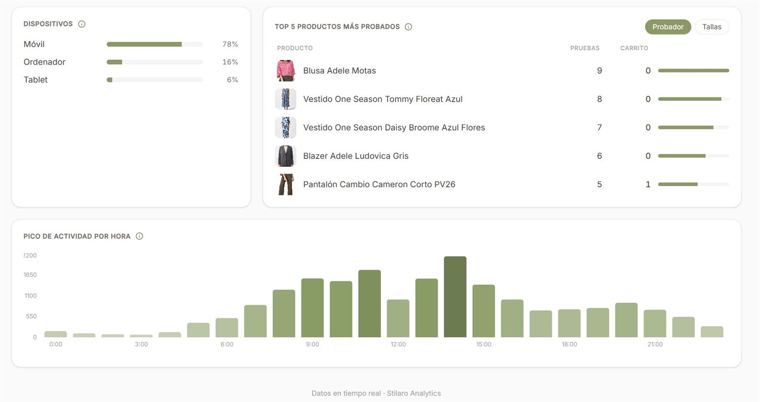This screenshot has width=760, height=402.
Task: Click the chart bar above 15:00
Action: pyautogui.click(x=483, y=311)
